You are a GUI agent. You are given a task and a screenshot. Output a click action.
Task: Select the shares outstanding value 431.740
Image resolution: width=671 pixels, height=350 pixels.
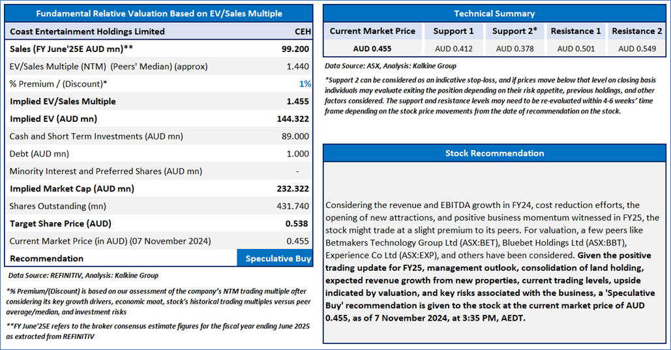(293, 206)
